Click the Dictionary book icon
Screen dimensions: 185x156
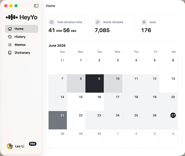pyautogui.click(x=10, y=53)
